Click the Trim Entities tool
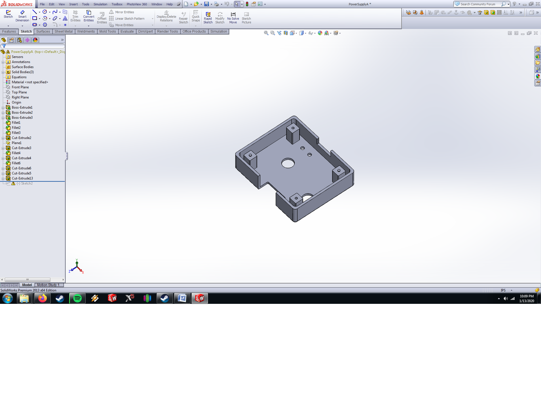The height and width of the screenshot is (413, 541). (75, 16)
